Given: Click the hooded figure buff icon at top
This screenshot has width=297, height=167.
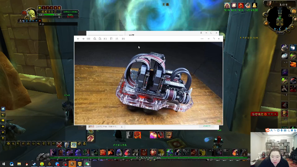Looking at the screenshot, I should [227, 5].
